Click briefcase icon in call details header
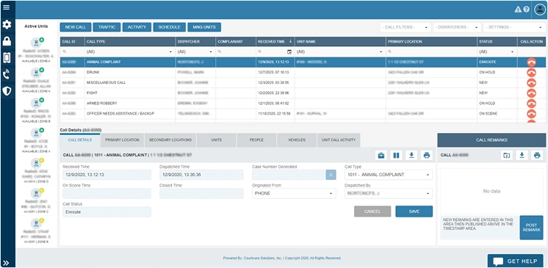The height and width of the screenshot is (268, 548). pyautogui.click(x=381, y=156)
